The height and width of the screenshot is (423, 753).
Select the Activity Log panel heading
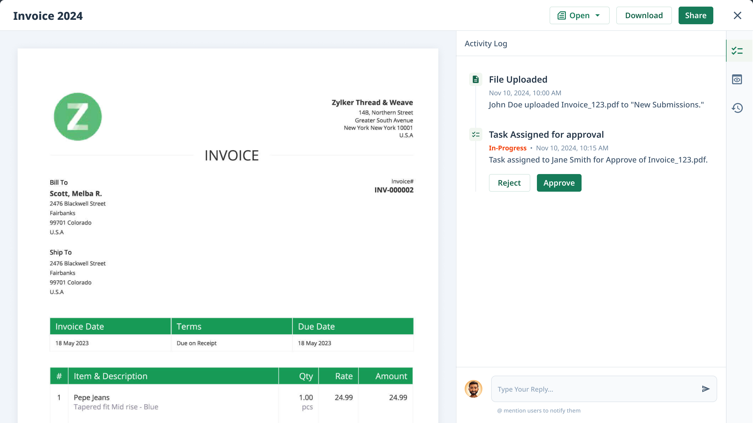pyautogui.click(x=486, y=44)
